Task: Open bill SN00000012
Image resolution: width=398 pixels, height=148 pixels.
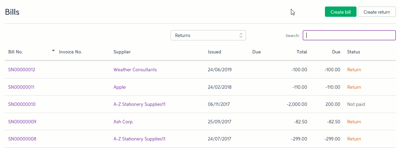Action: [x=22, y=70]
